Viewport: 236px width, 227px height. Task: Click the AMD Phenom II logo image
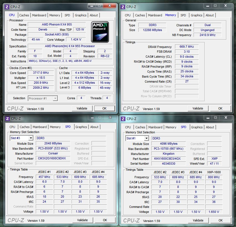[100, 32]
